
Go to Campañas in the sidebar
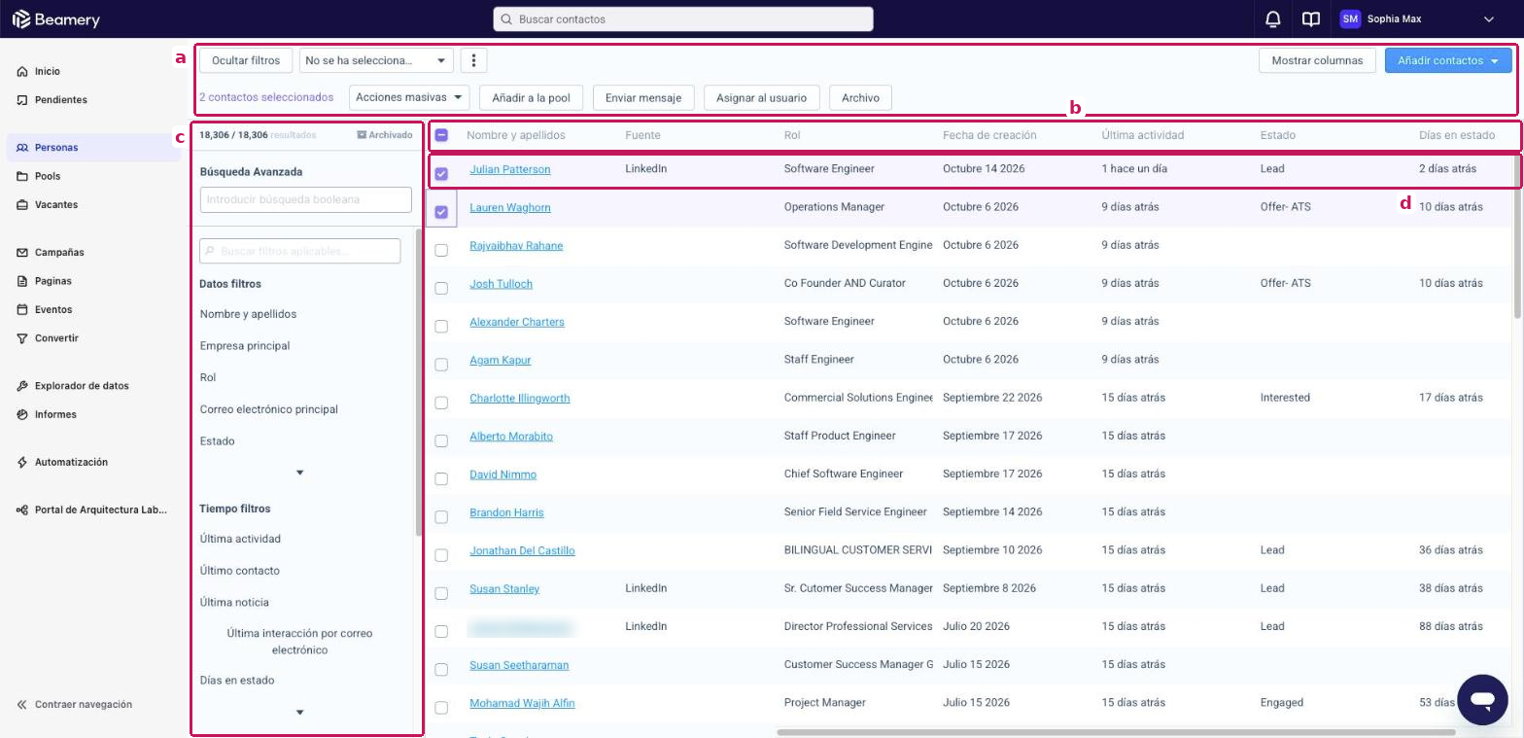(59, 252)
